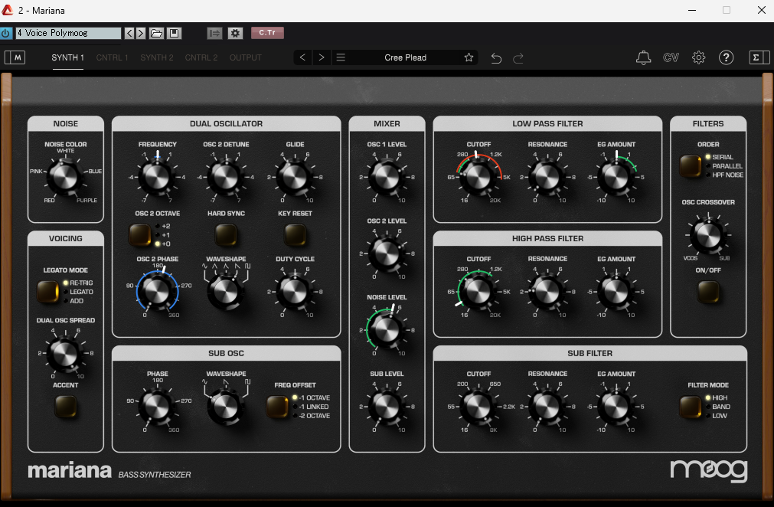Click the sub filter EG AMOUNT knob
This screenshot has height=507, width=774.
pos(616,407)
